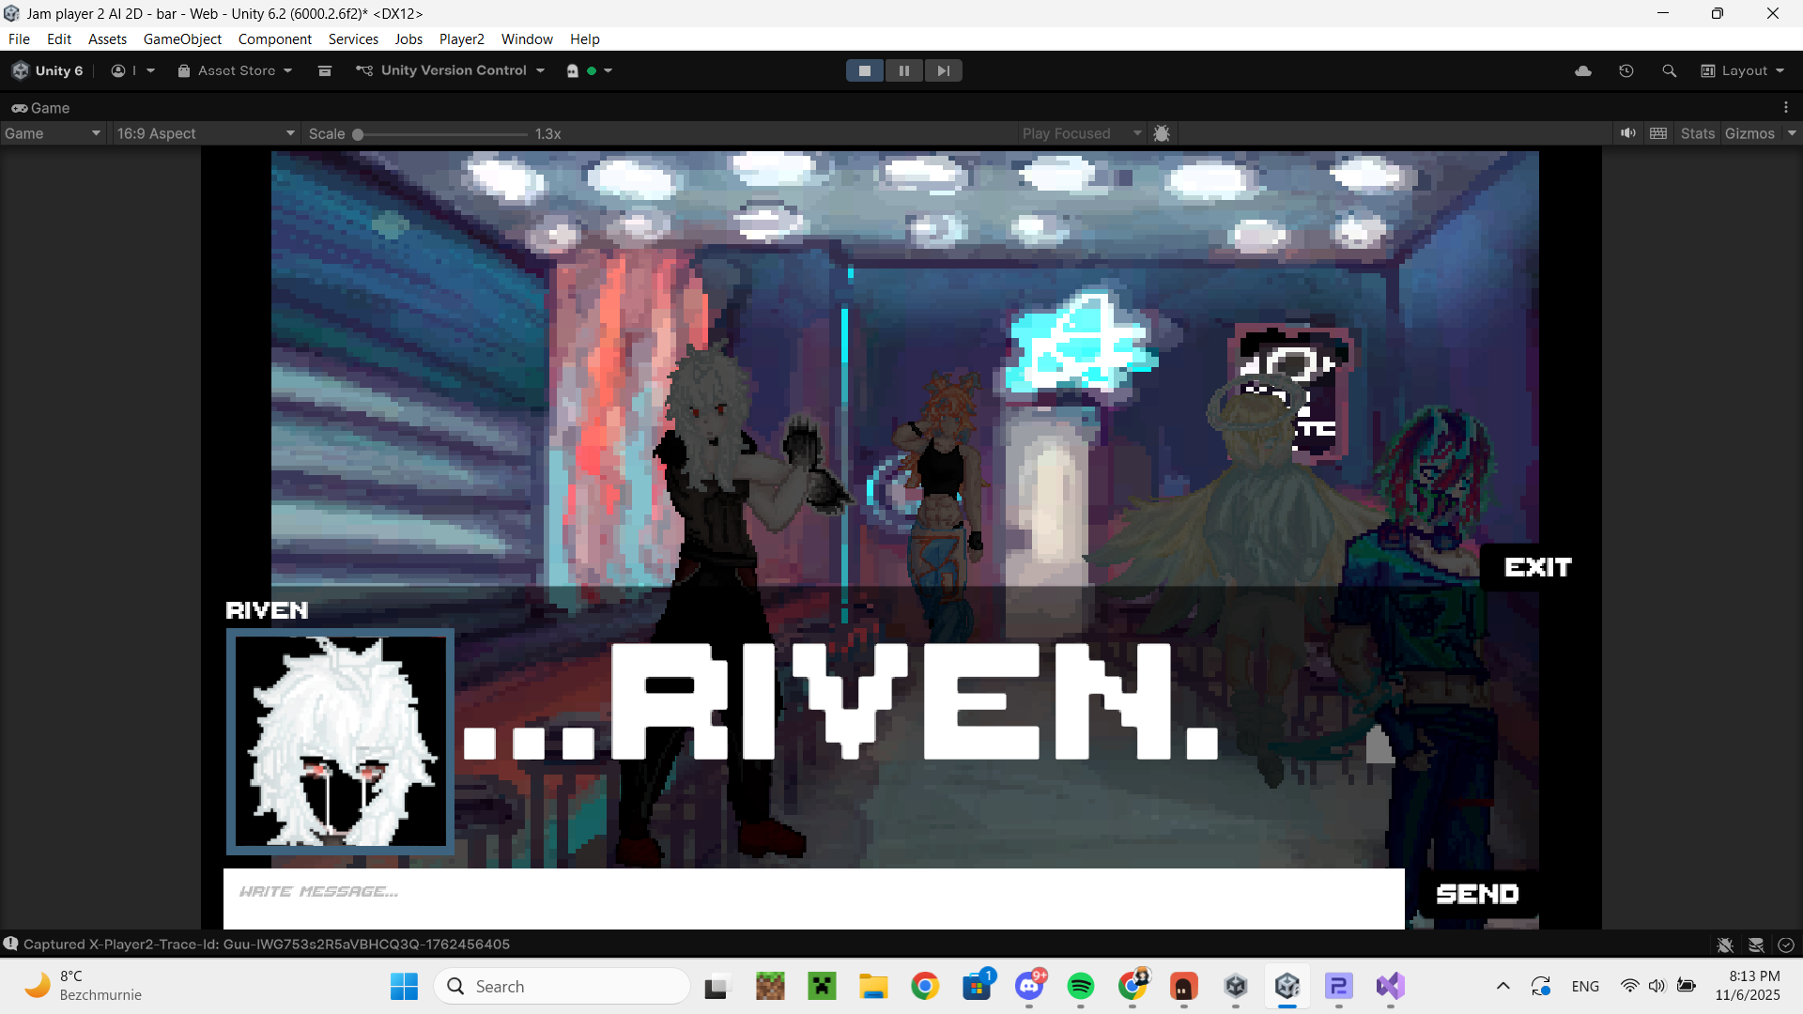This screenshot has height=1014, width=1803.
Task: Toggle the mute audio icon
Action: (x=1627, y=134)
